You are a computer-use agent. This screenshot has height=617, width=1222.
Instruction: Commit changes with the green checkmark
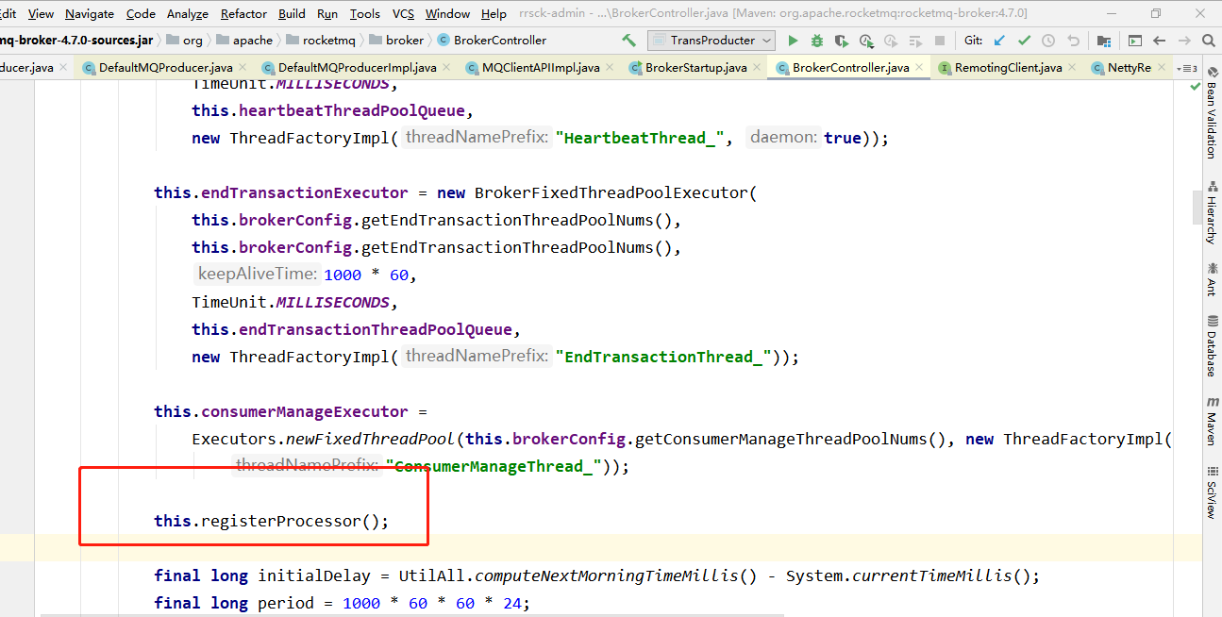(1024, 41)
